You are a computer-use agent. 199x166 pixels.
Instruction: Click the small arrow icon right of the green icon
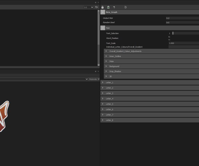(114, 7)
